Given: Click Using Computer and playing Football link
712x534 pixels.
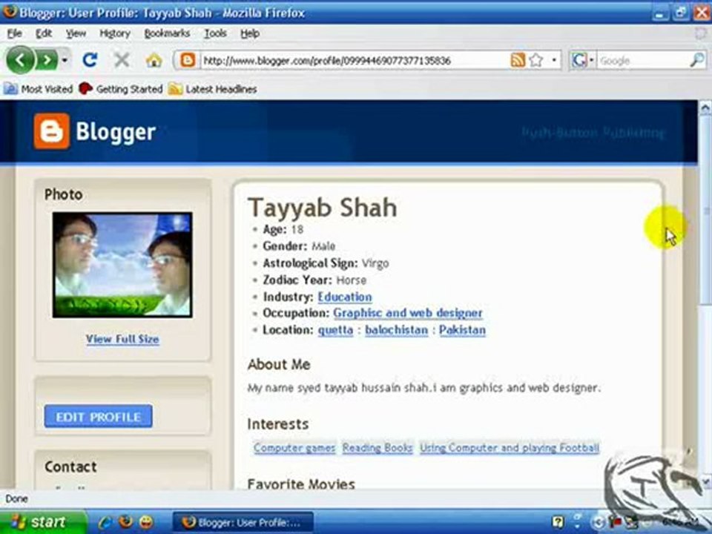Looking at the screenshot, I should (x=510, y=448).
